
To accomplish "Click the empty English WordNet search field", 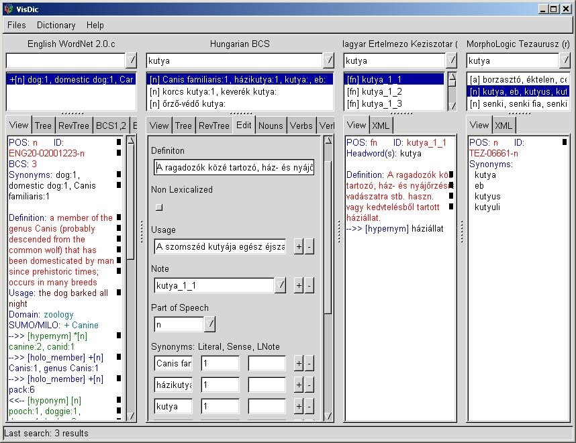I will coord(66,60).
